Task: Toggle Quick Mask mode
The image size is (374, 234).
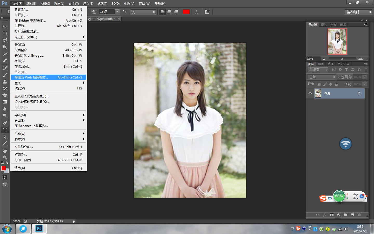Action: pos(5,178)
